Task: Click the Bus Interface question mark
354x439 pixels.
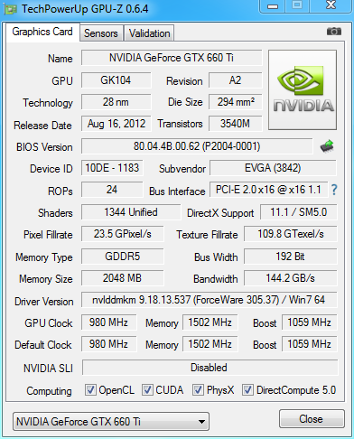Action: [x=334, y=190]
